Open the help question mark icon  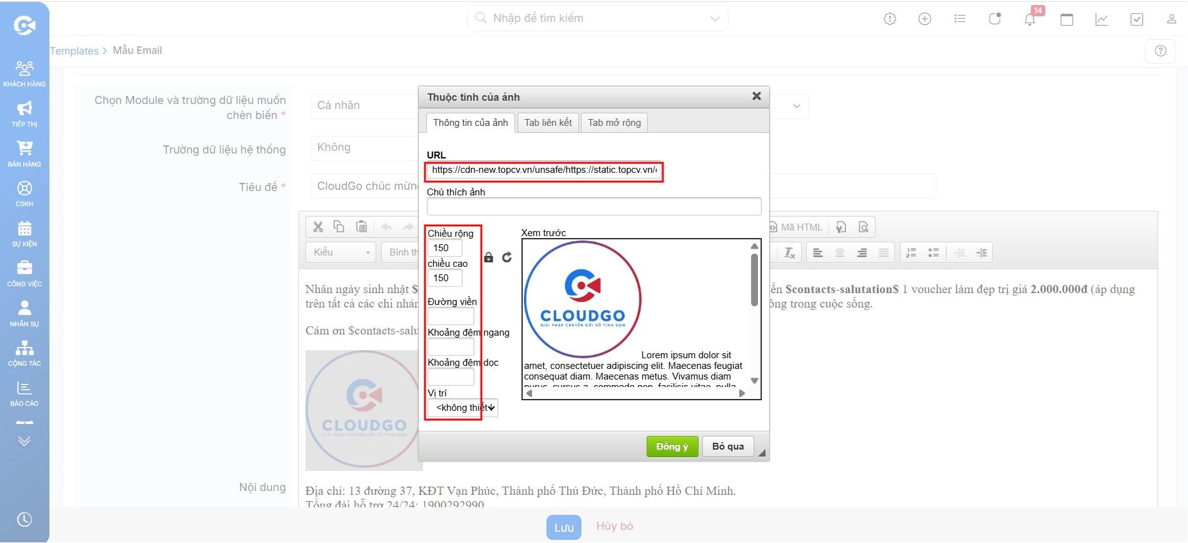coord(1160,51)
